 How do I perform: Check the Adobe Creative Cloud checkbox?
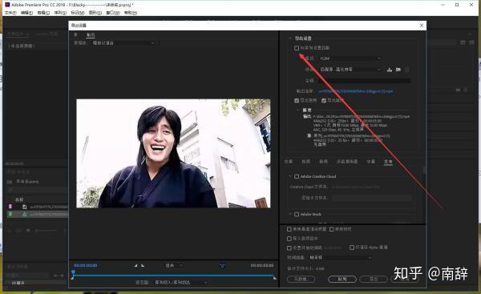tap(297, 176)
